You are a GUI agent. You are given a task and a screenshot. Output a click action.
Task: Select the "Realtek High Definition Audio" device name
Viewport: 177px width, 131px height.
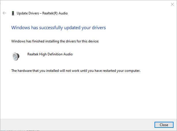[50, 54]
